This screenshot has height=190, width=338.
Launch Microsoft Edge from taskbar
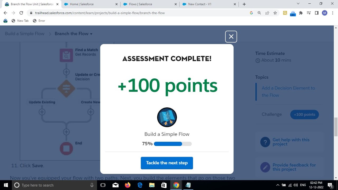140,185
